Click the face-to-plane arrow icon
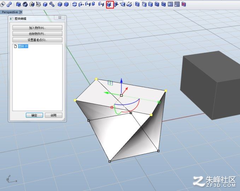240x191 pixels. coord(101,5)
